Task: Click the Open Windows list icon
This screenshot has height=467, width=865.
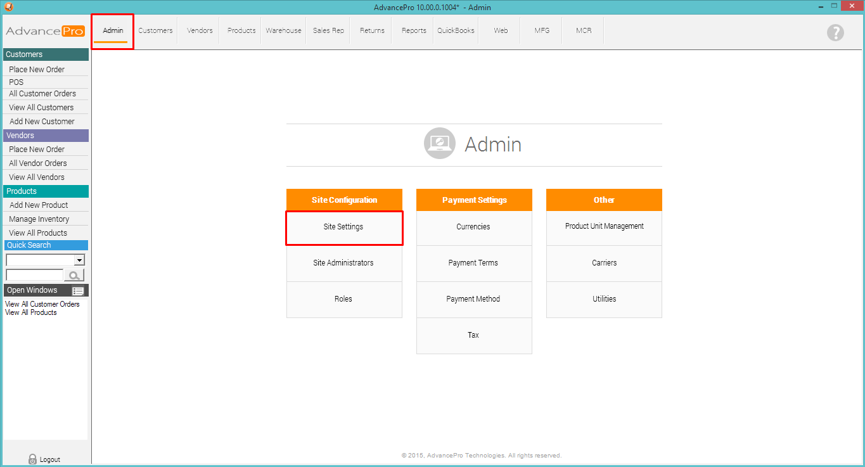Action: click(x=78, y=291)
